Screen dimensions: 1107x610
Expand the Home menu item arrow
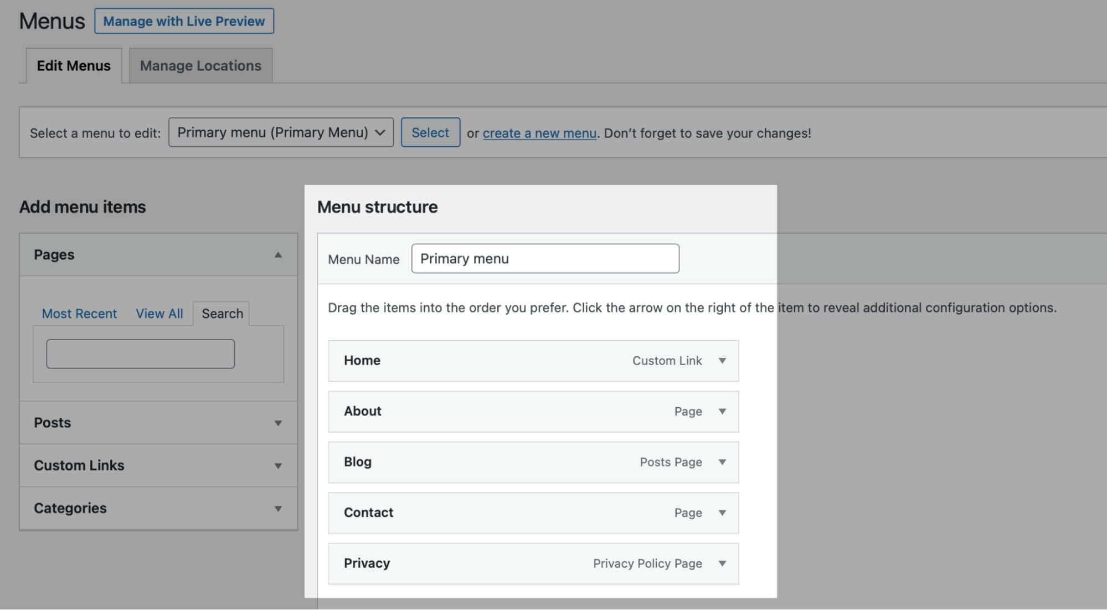pyautogui.click(x=722, y=361)
